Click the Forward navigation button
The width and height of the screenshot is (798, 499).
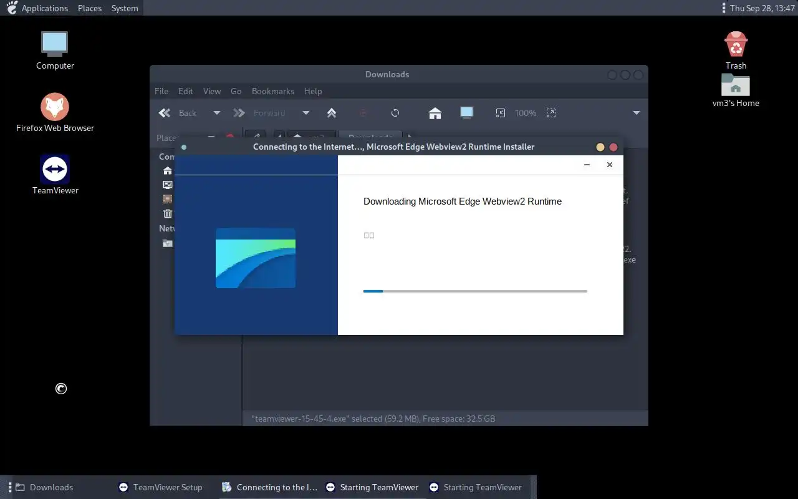click(259, 113)
